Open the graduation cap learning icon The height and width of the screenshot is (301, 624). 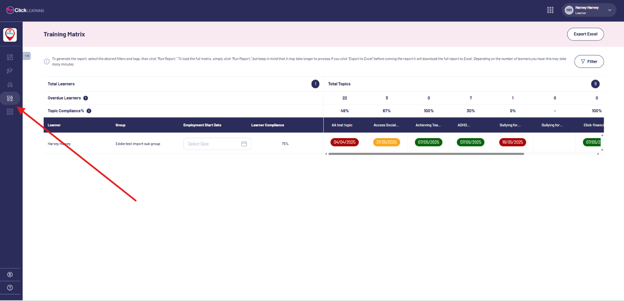click(10, 71)
